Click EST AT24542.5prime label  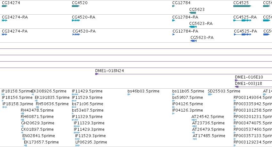pos(208,117)
